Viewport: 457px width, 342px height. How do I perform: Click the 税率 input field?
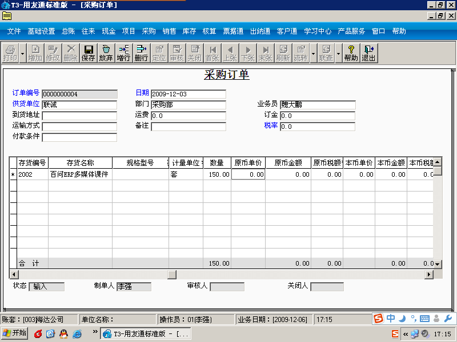pyautogui.click(x=318, y=127)
